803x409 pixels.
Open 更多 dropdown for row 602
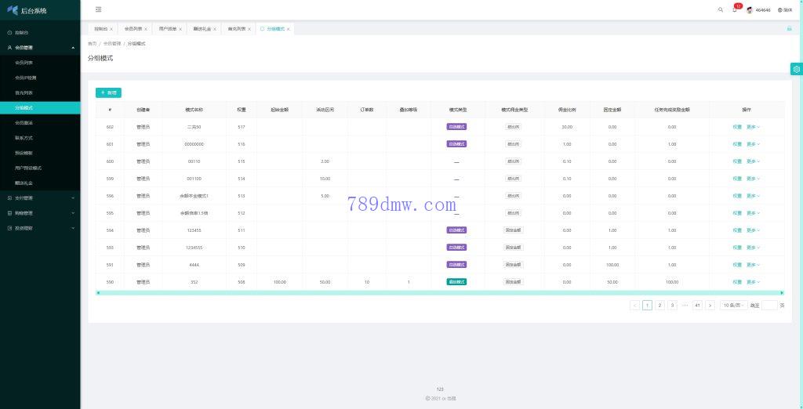pyautogui.click(x=753, y=127)
